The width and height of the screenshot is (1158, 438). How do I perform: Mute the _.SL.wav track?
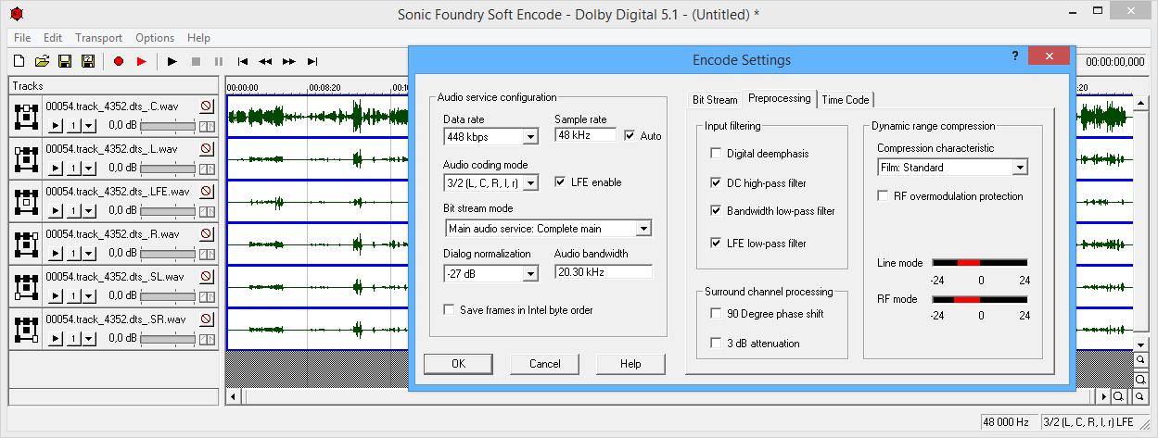pos(207,277)
